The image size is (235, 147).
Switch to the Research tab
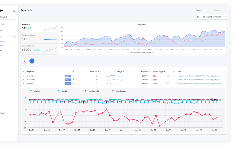click(217, 10)
